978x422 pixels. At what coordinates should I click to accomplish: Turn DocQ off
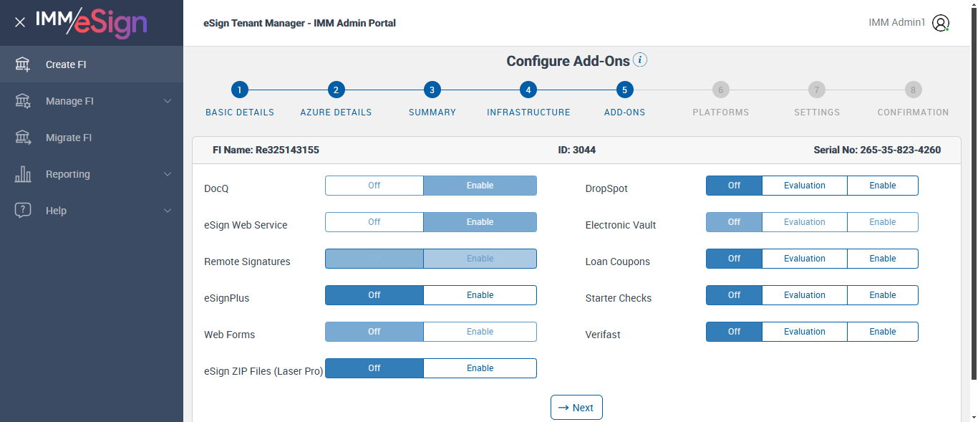(374, 186)
